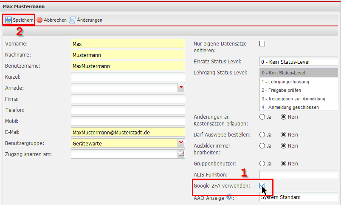The image size is (341, 205).
Task: Click the help icon beside AAO Anzeige
Action: tap(228, 197)
